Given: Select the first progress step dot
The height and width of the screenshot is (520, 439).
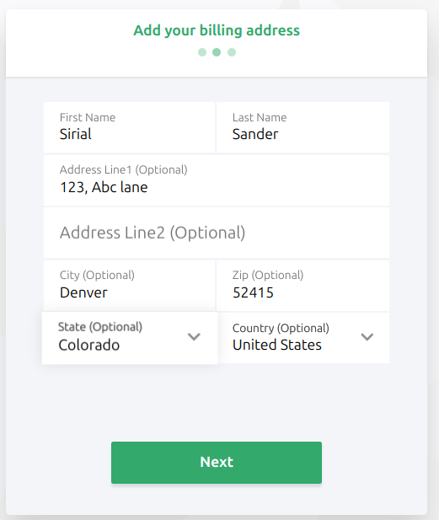Looking at the screenshot, I should (202, 52).
